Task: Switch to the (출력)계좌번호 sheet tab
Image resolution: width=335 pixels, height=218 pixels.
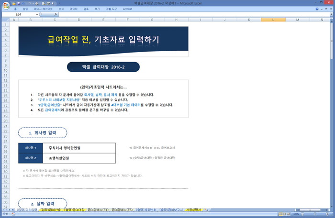Action: [x=146, y=210]
